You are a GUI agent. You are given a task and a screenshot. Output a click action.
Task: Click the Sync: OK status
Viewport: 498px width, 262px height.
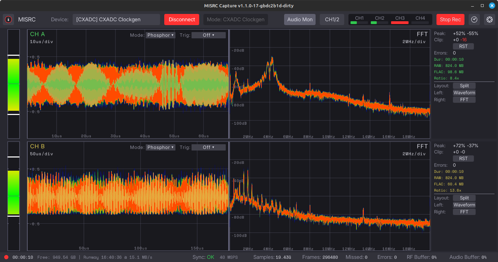[x=203, y=257]
